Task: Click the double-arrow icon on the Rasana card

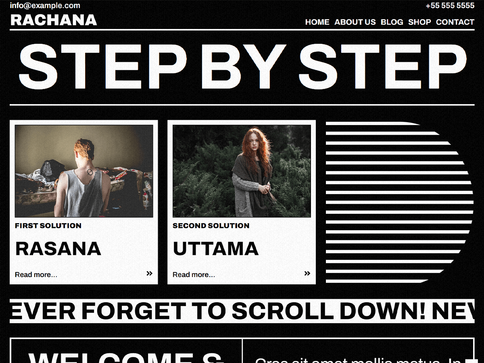Action: (x=149, y=273)
